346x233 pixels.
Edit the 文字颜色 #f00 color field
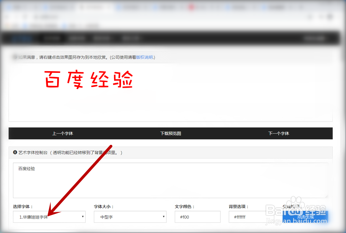click(198, 217)
